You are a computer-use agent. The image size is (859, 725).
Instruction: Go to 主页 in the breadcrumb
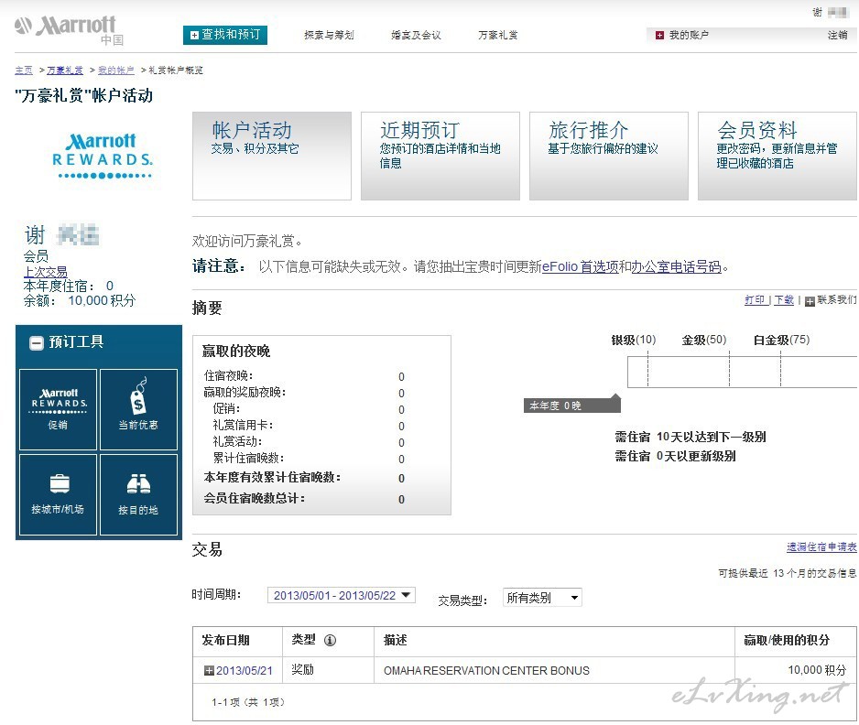[x=24, y=70]
